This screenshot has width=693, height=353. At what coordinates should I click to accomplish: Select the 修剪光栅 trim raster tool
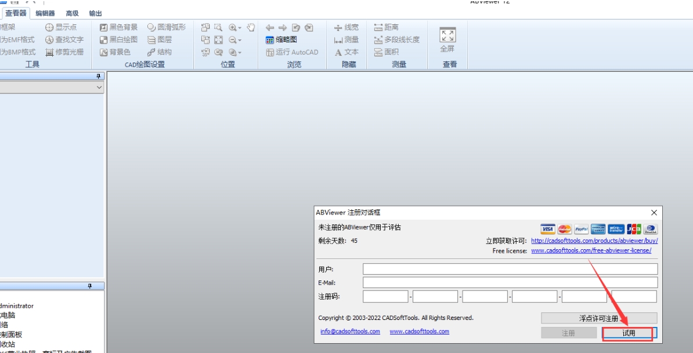tap(64, 52)
